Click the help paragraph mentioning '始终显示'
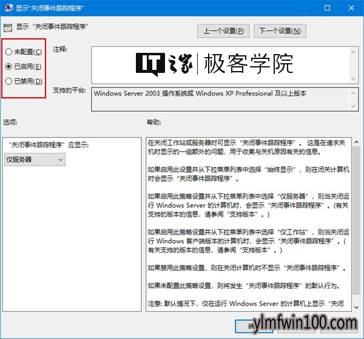This screenshot has width=364, height=339. point(248,174)
